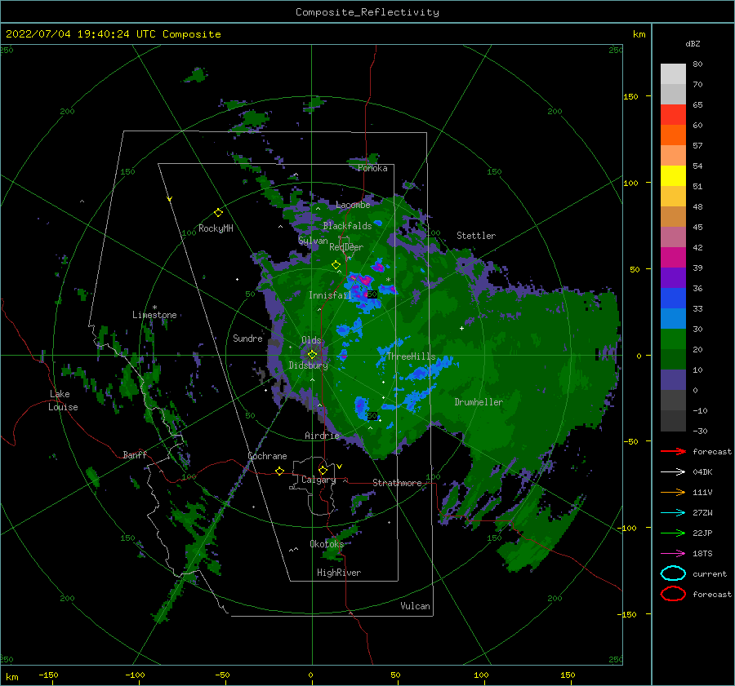
Task: Click the Didsbury label
Action: (x=309, y=365)
